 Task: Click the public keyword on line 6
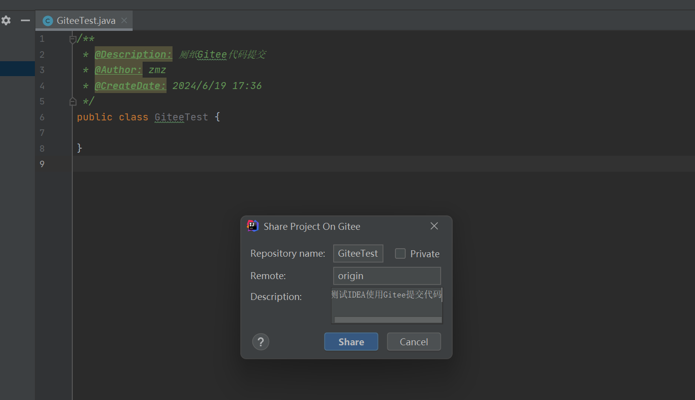click(x=95, y=117)
